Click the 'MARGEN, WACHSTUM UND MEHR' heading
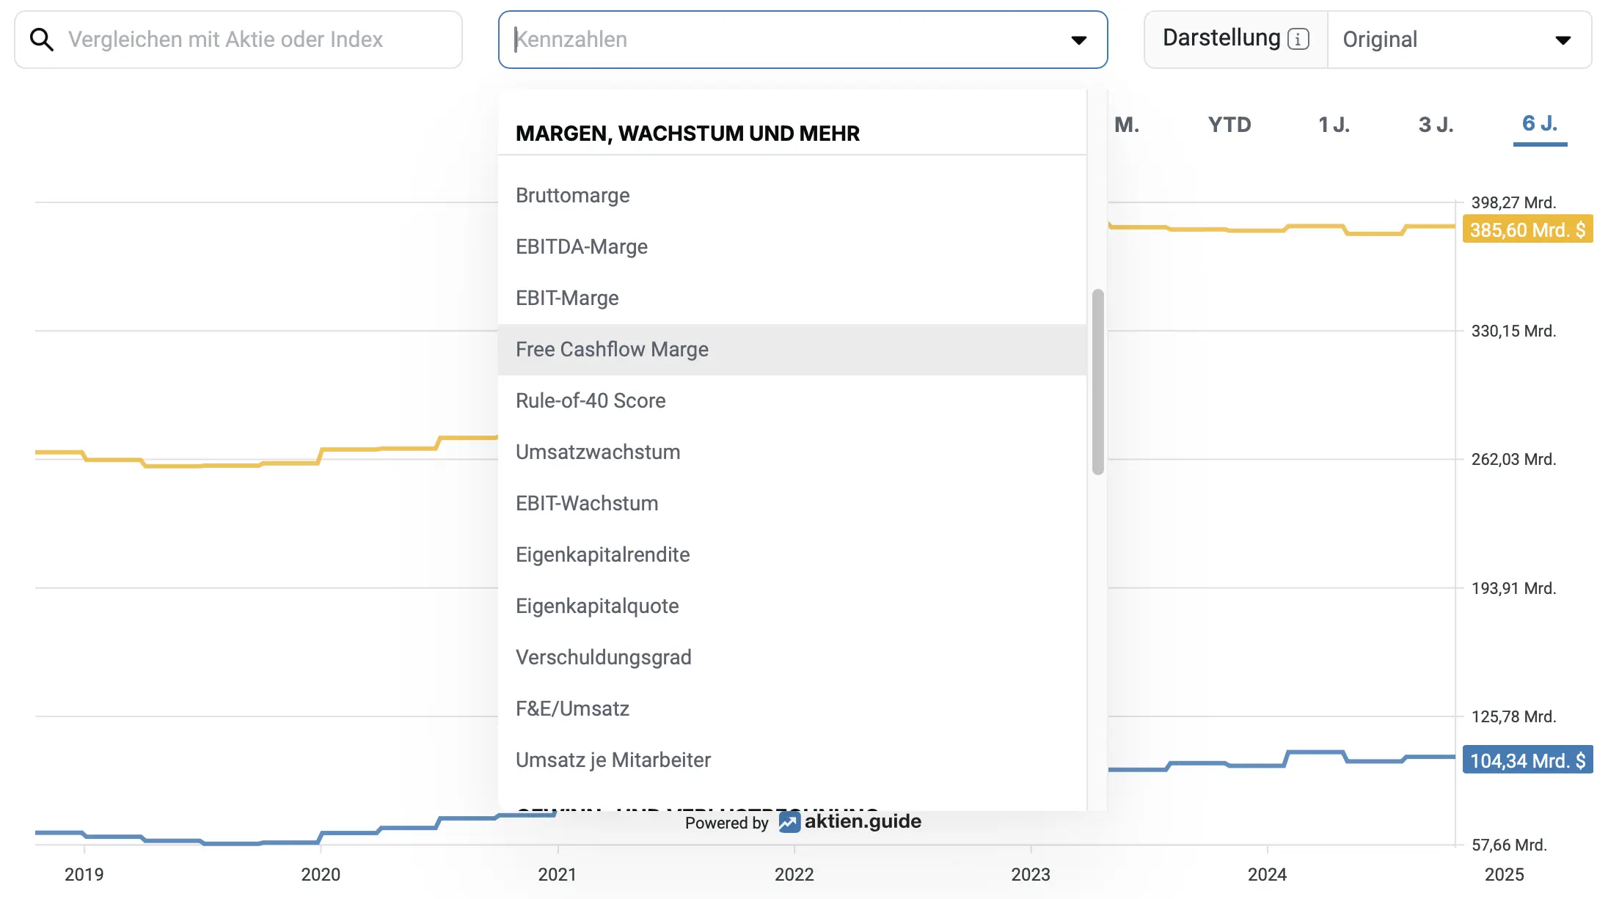The height and width of the screenshot is (899, 1608). 687,133
